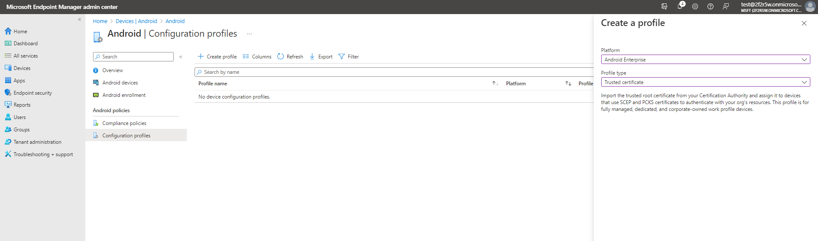Open Apps in the sidebar
818x241 pixels.
(19, 81)
